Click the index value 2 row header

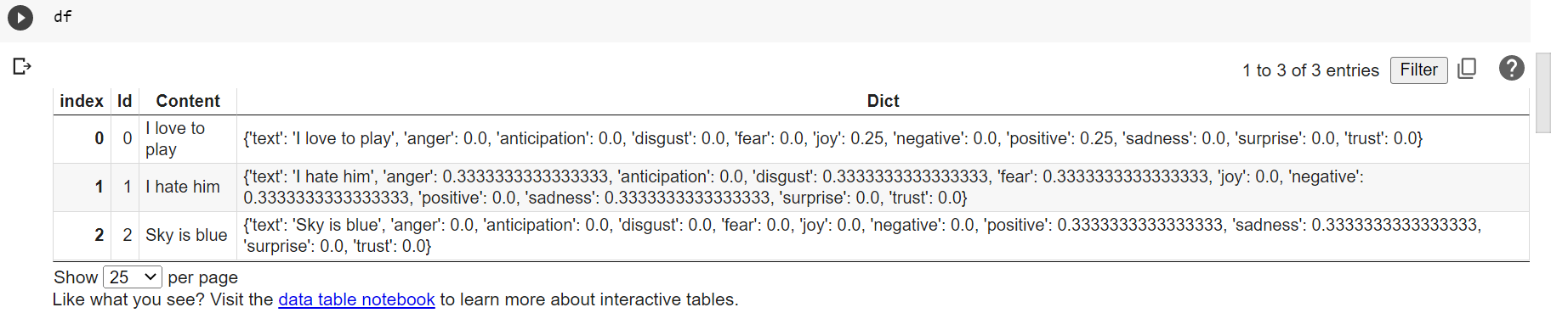click(99, 236)
